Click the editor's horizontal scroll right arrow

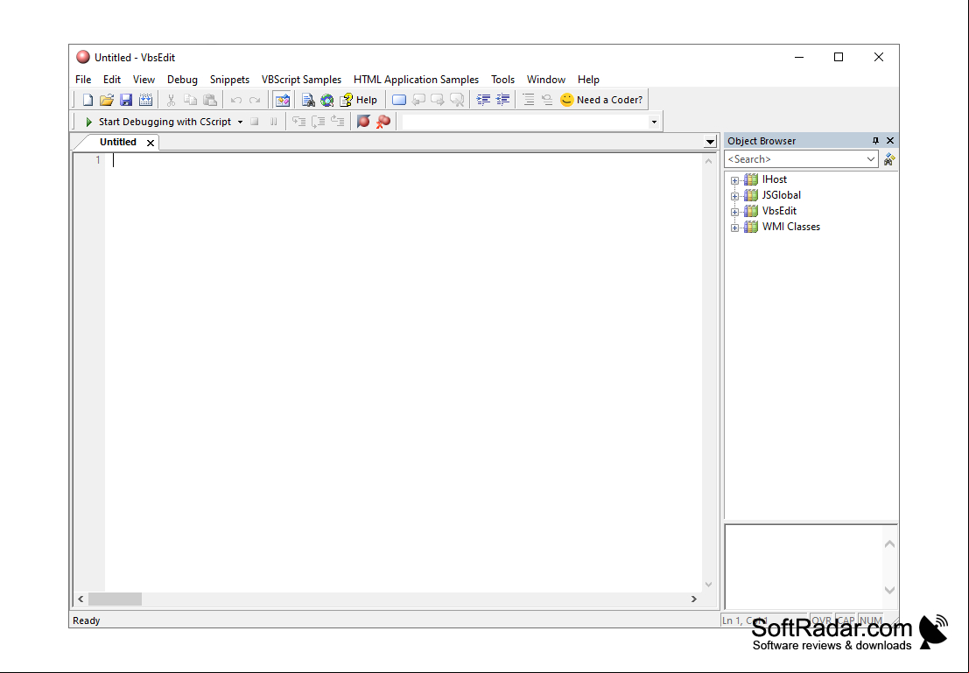(694, 599)
